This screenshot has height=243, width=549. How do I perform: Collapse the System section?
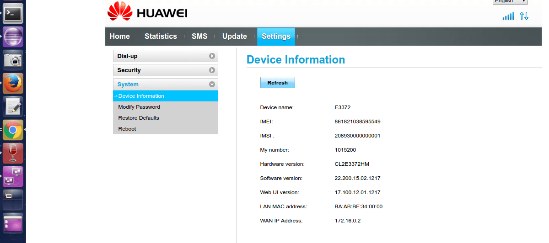click(166, 84)
